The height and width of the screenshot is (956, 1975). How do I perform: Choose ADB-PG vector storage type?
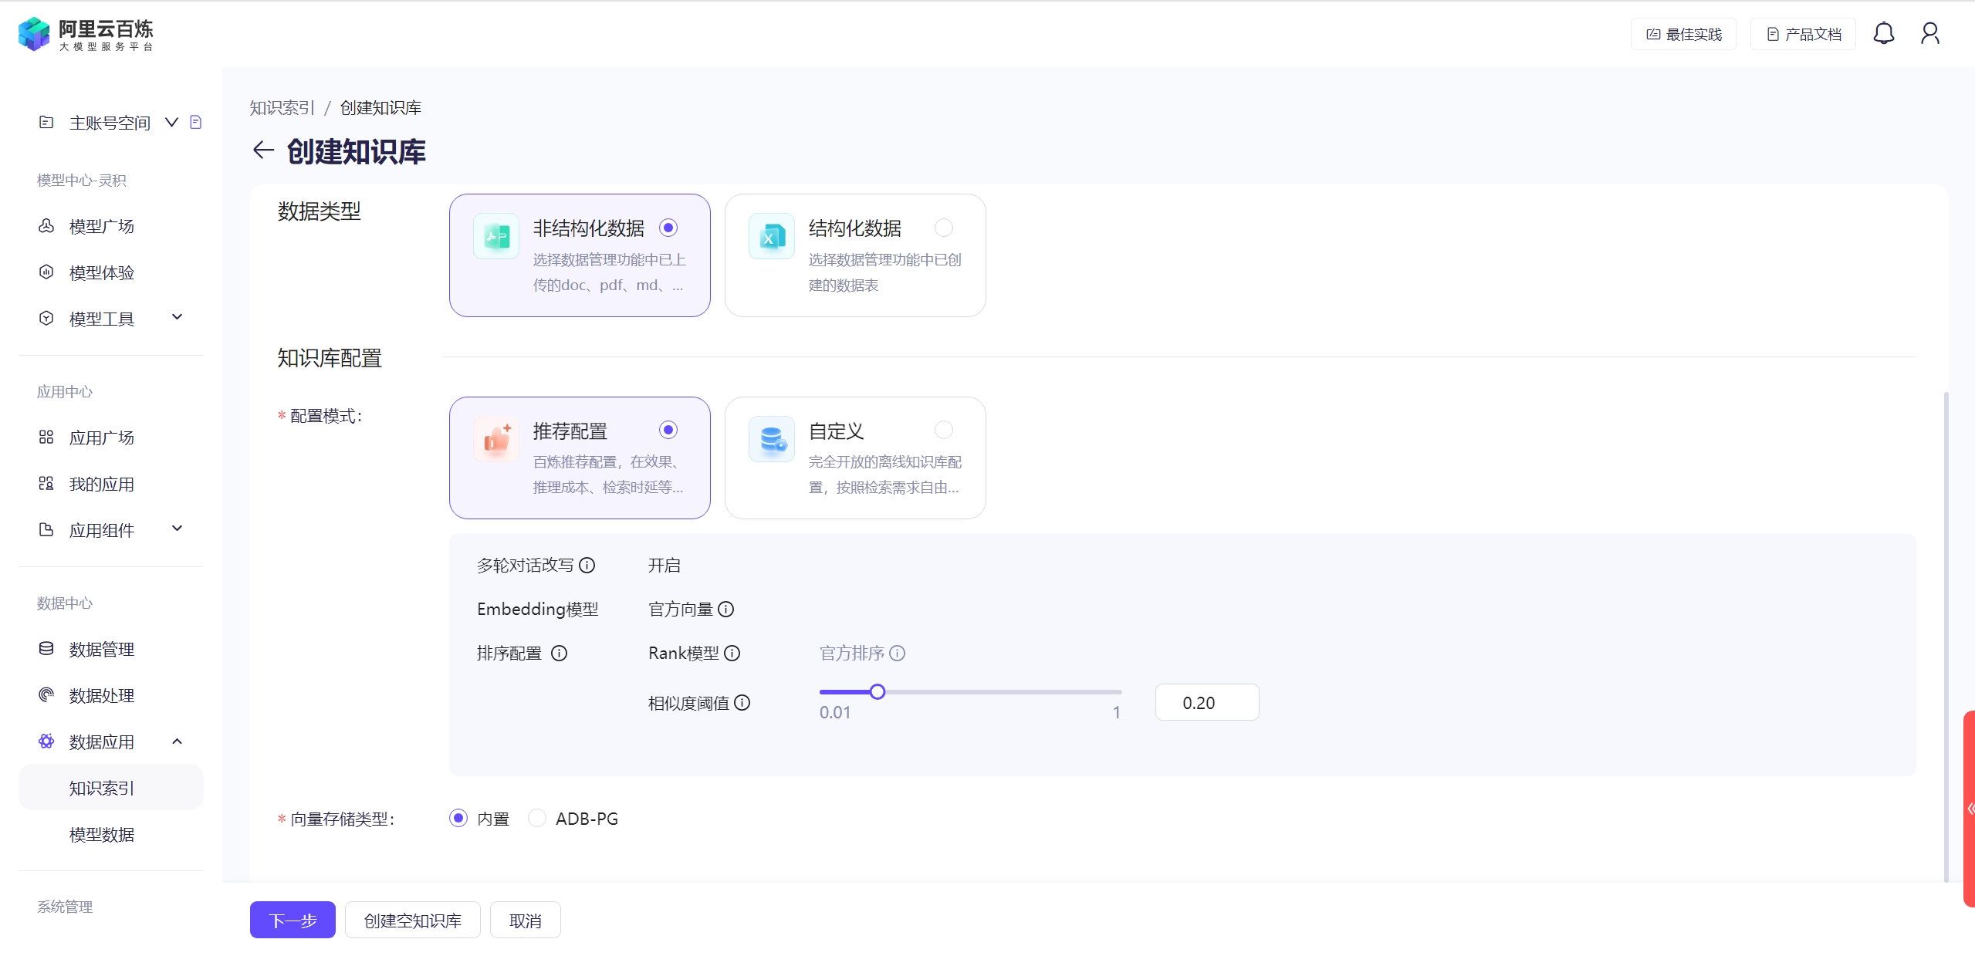tap(537, 819)
